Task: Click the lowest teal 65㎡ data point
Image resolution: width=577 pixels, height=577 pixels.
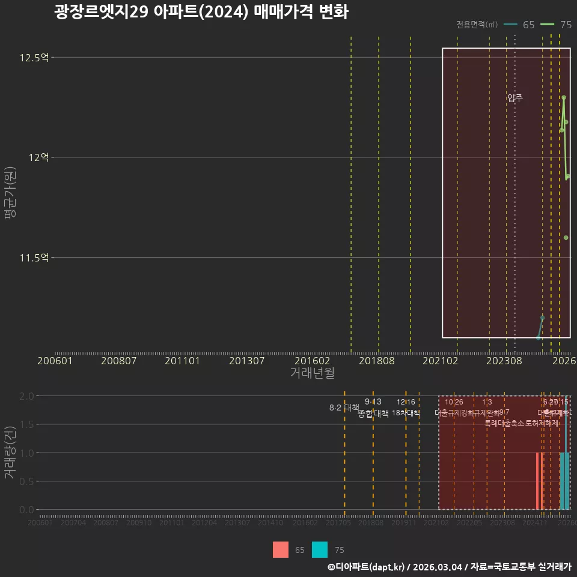Action: pos(539,337)
